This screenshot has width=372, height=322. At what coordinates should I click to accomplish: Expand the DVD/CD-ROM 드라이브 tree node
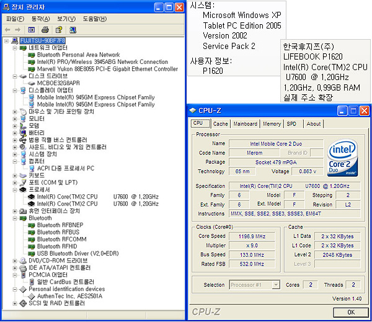(15, 261)
